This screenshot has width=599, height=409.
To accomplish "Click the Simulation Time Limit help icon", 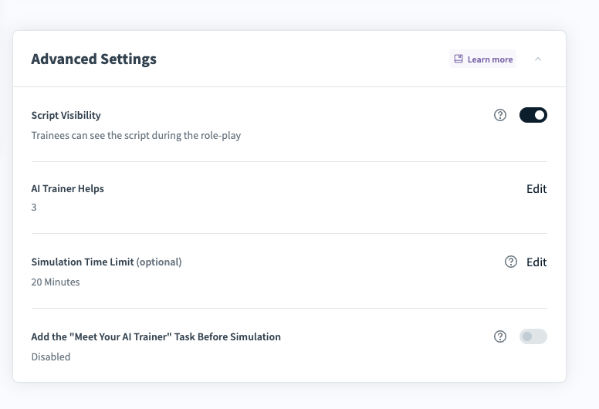I will click(511, 262).
